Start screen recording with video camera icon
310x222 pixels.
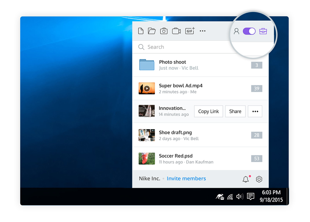click(176, 31)
